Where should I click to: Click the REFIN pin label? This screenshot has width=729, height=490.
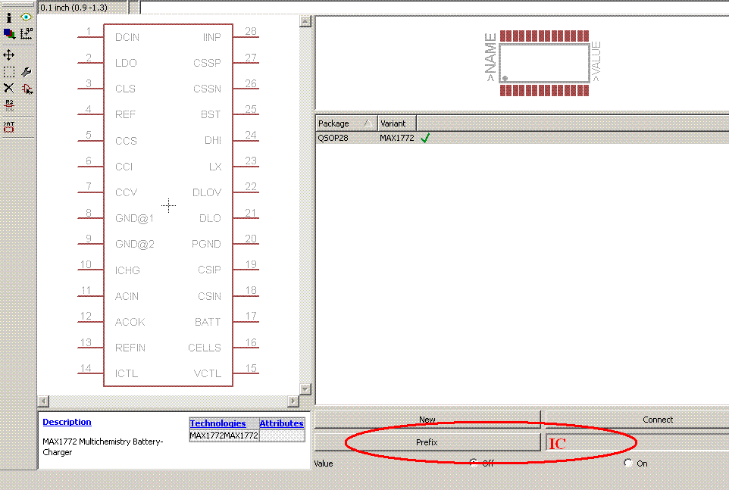pos(130,348)
